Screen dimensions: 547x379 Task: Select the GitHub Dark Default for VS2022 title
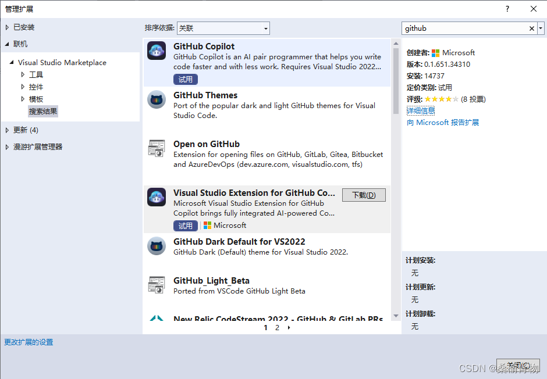click(239, 241)
